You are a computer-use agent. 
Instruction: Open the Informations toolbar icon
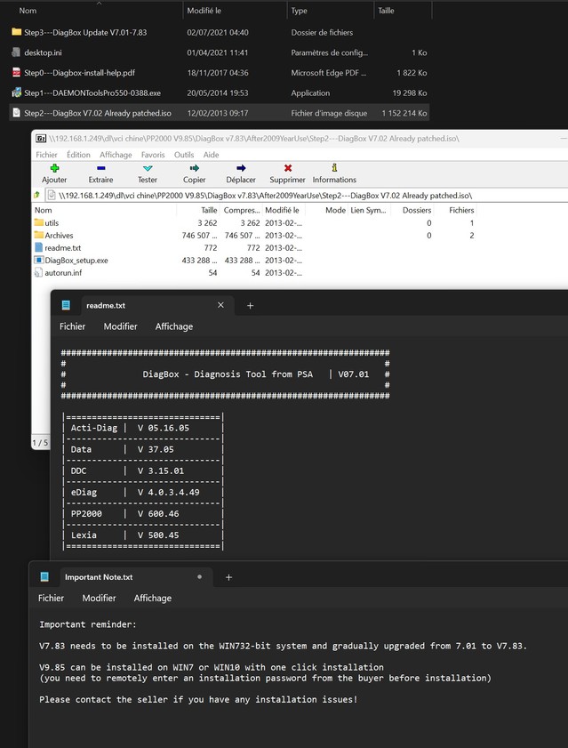pos(334,167)
